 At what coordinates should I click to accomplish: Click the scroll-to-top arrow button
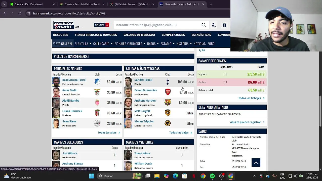point(256,163)
